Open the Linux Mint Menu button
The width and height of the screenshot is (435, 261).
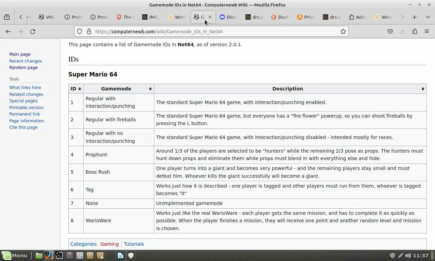pyautogui.click(x=15, y=256)
